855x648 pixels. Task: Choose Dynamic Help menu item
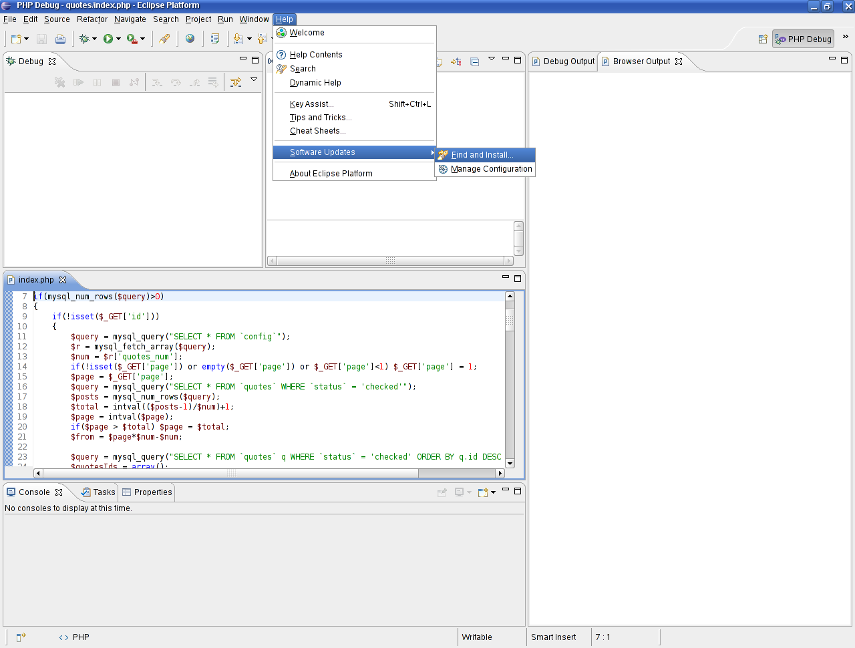click(355, 83)
